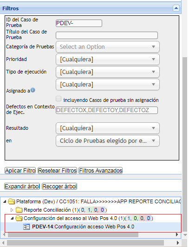
Task: Open Filtros Avanzados
Action: pyautogui.click(x=101, y=170)
